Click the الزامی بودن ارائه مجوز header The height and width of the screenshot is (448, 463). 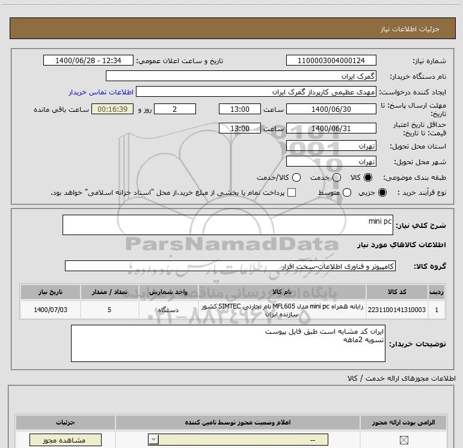coord(403,423)
